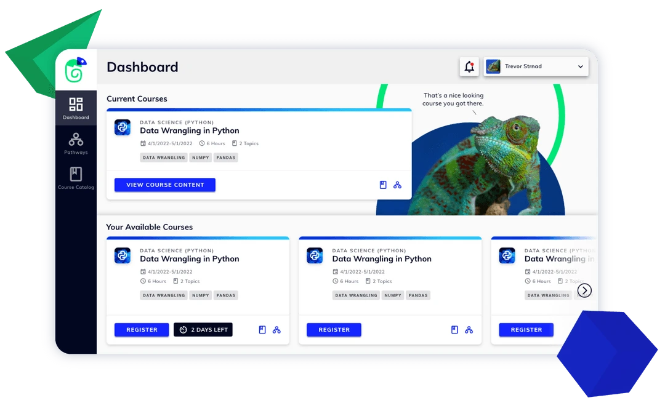Viewport: 665px width, 403px height.
Task: Click the 2 Days Left badge
Action: tap(203, 330)
